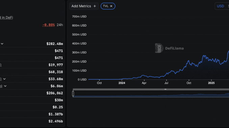Click the left handle of the range slider
The image size is (229, 128).
click(x=73, y=94)
